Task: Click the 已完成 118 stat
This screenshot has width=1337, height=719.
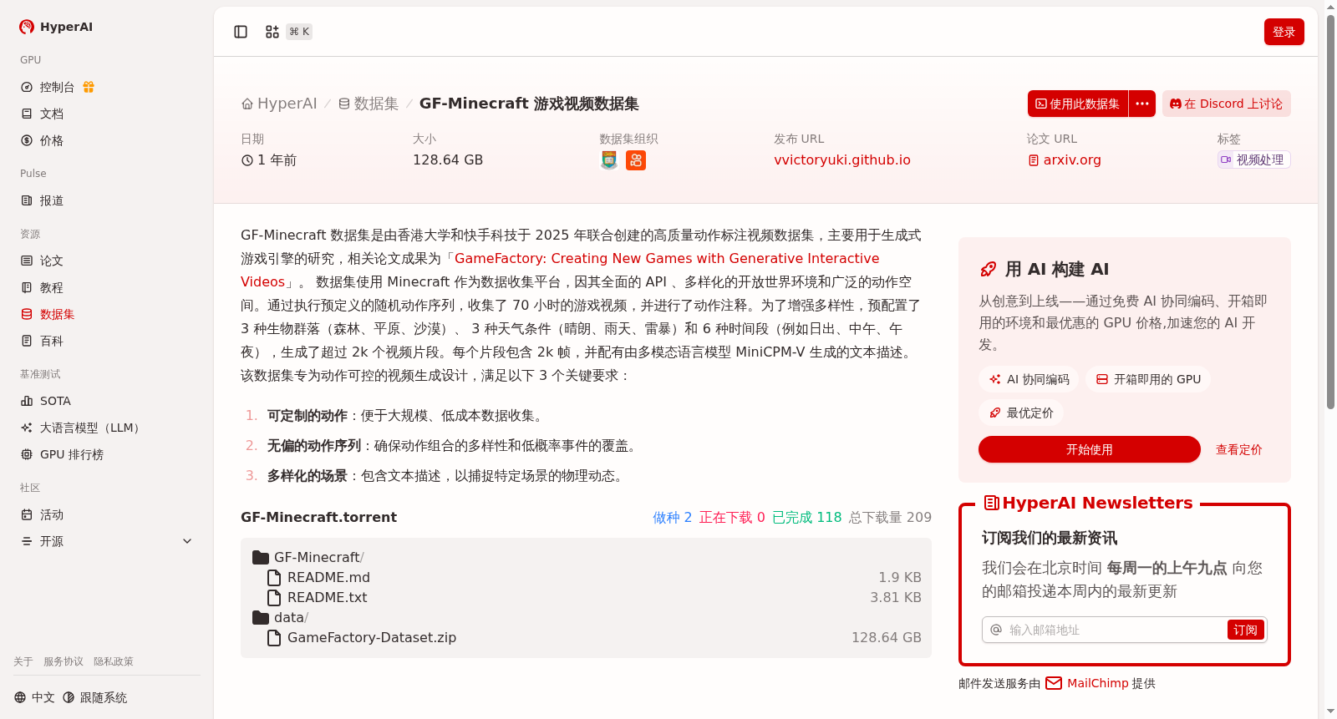Action: click(807, 518)
